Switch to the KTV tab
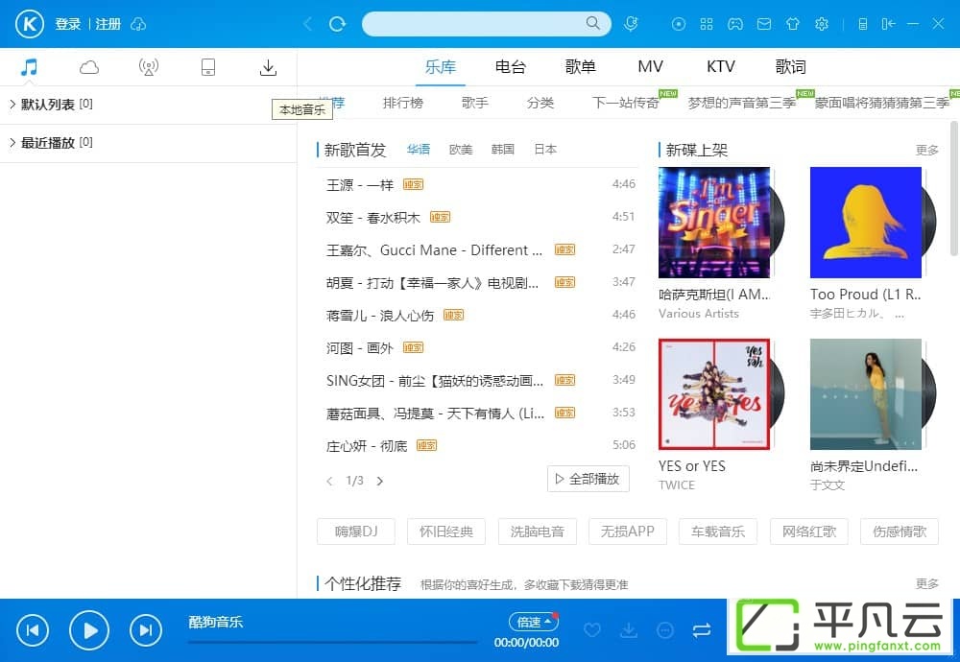Image resolution: width=960 pixels, height=662 pixels. click(721, 67)
